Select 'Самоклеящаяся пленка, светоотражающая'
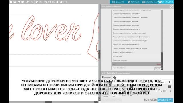The image size is (183, 103). [136, 33]
